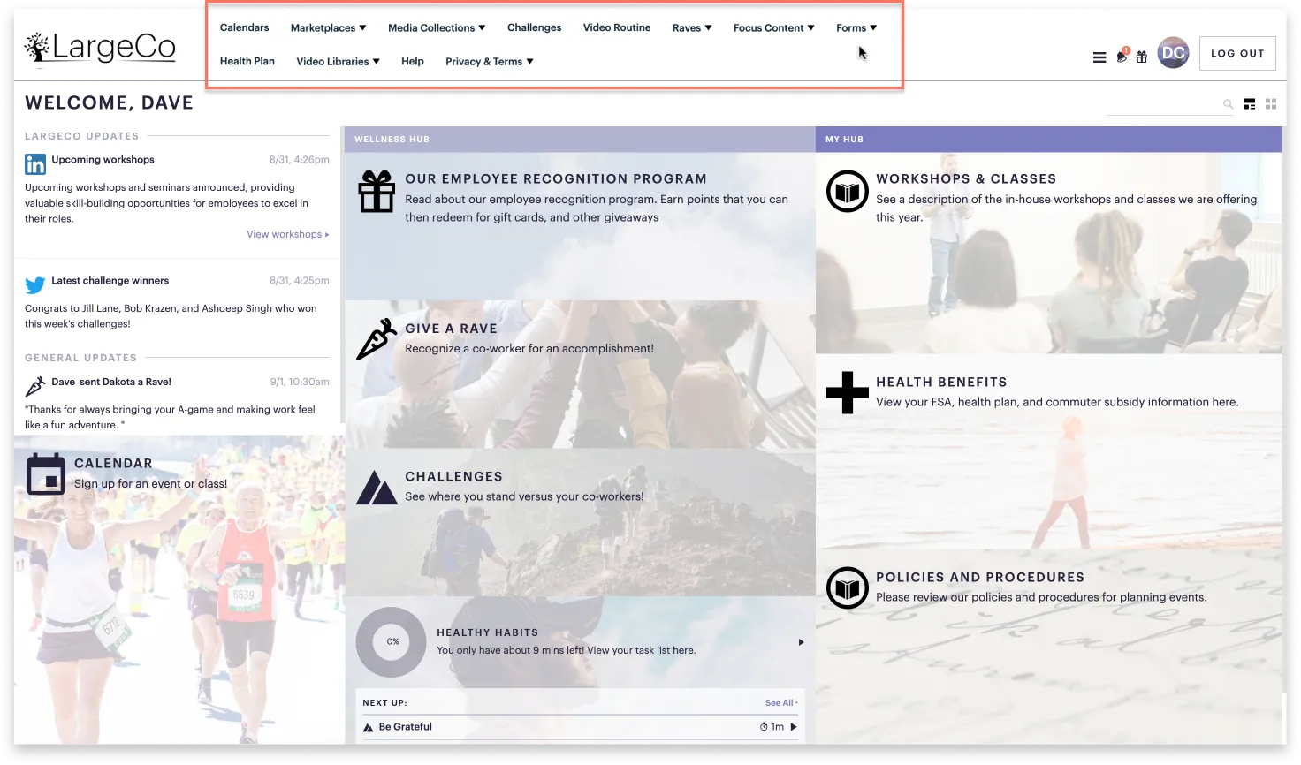Select Video Routine in the navigation
The width and height of the screenshot is (1301, 765).
pyautogui.click(x=617, y=28)
